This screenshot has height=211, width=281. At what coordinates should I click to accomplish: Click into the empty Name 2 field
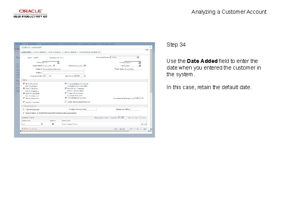[x=63, y=73]
